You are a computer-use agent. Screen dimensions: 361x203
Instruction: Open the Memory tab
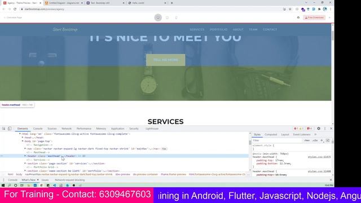coord(101,129)
